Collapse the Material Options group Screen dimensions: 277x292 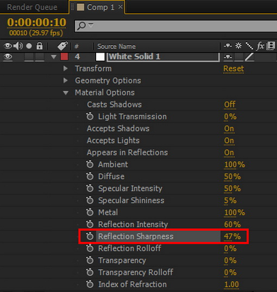pos(66,93)
